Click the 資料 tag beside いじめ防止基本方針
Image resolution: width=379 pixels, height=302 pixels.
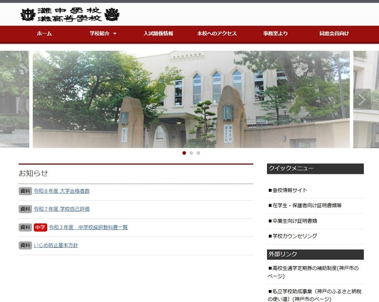[x=25, y=245]
